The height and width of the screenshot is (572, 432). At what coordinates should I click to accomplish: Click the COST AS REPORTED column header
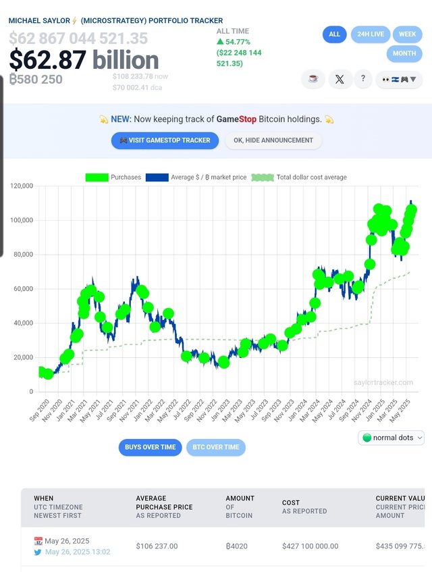click(304, 506)
